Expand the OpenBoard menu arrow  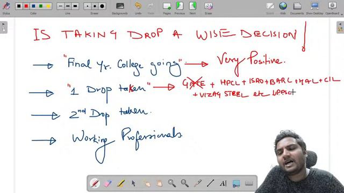(342, 14)
